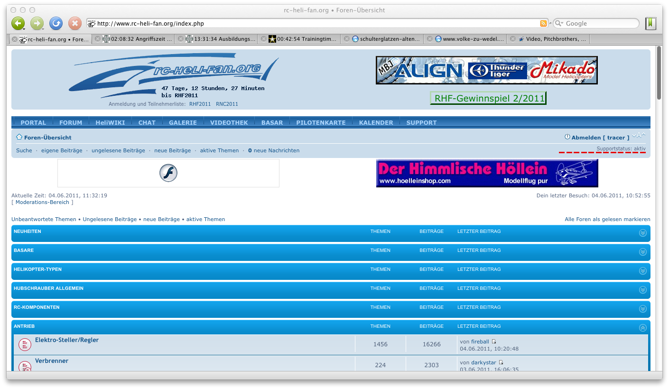Switch to the Video, Pitchbrothers tab
This screenshot has height=389, width=669.
pos(548,39)
